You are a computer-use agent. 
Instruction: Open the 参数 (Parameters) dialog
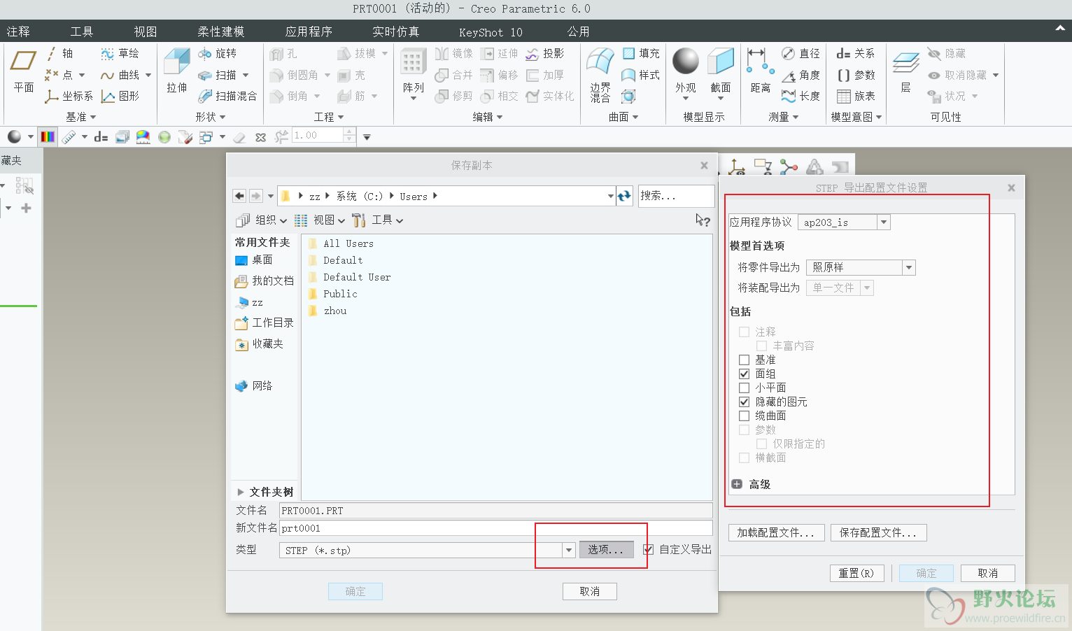(x=856, y=75)
